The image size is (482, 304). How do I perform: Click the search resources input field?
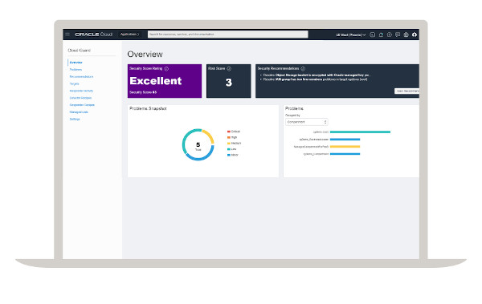[x=228, y=34]
